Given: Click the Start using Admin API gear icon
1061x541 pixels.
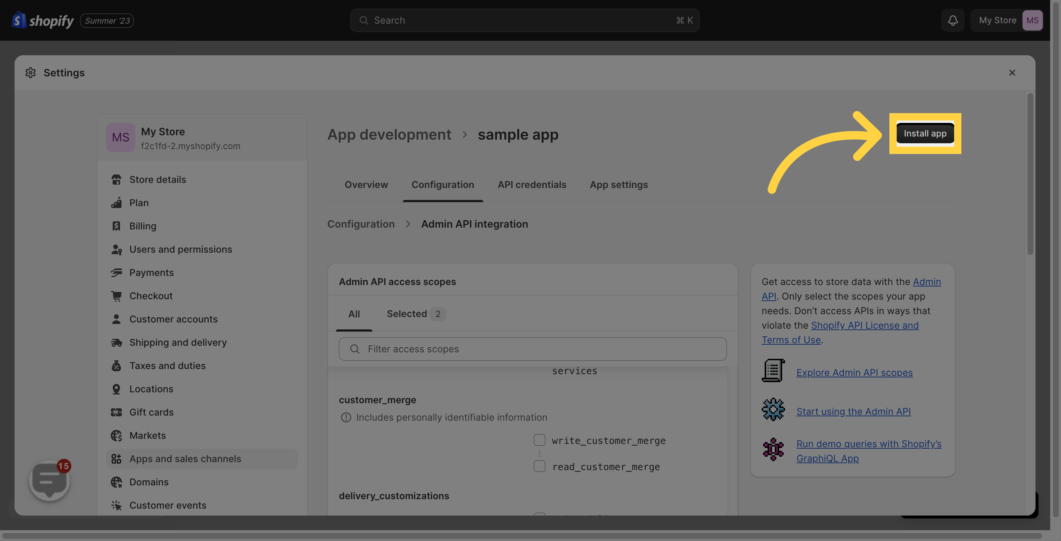Looking at the screenshot, I should click(773, 409).
